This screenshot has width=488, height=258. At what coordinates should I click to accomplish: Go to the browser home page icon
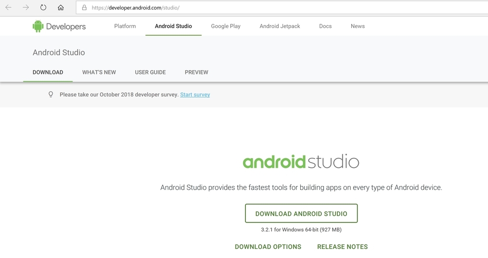click(x=61, y=8)
